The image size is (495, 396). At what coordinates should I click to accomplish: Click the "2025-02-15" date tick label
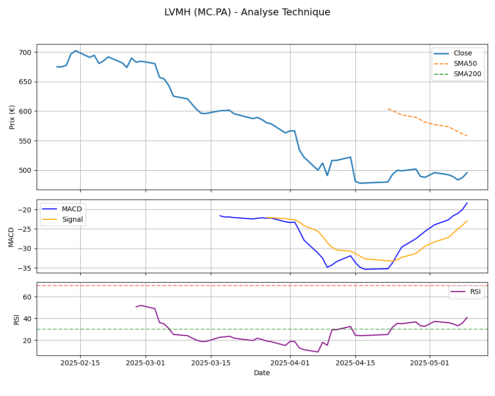[x=80, y=363]
